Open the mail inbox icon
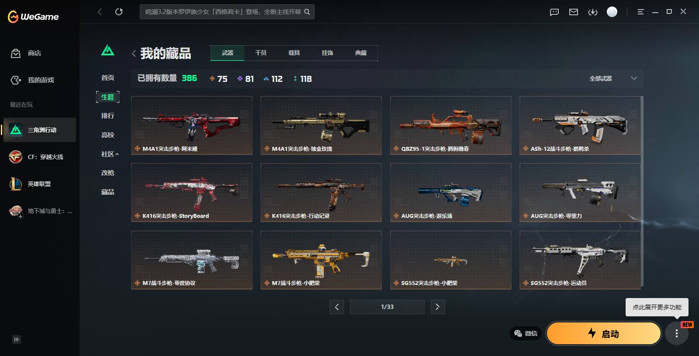 click(574, 12)
